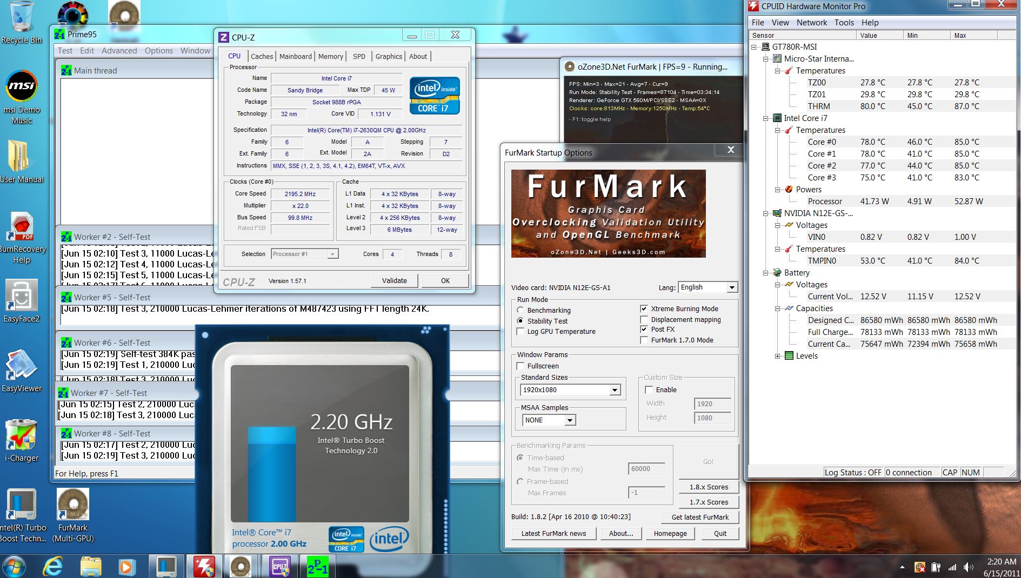Expand the Levels node under Battery
Viewport: 1021px width, 578px height.
pyautogui.click(x=778, y=356)
